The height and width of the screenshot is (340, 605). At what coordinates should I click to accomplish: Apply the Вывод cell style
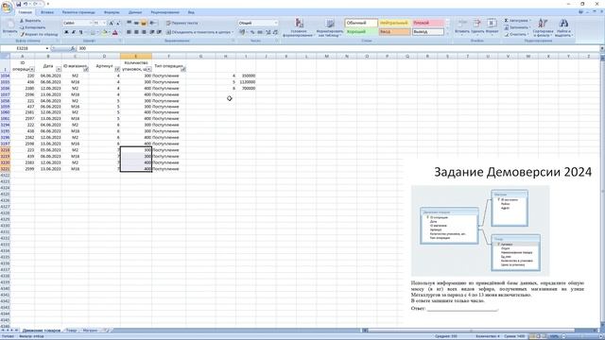tap(428, 32)
